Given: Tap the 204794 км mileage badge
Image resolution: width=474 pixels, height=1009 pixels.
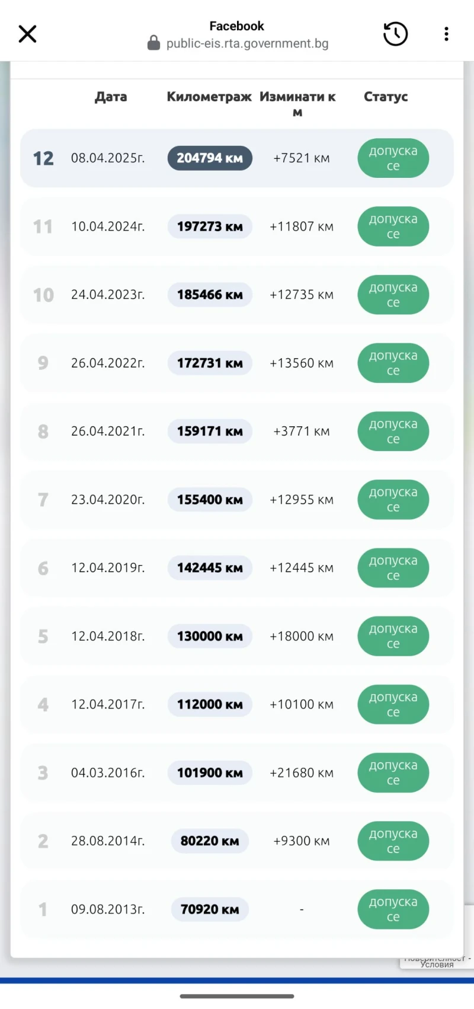Looking at the screenshot, I should 210,158.
